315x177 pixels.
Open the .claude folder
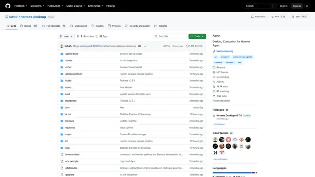(69, 61)
